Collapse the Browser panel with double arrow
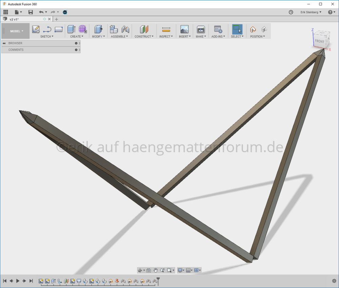 [4, 43]
